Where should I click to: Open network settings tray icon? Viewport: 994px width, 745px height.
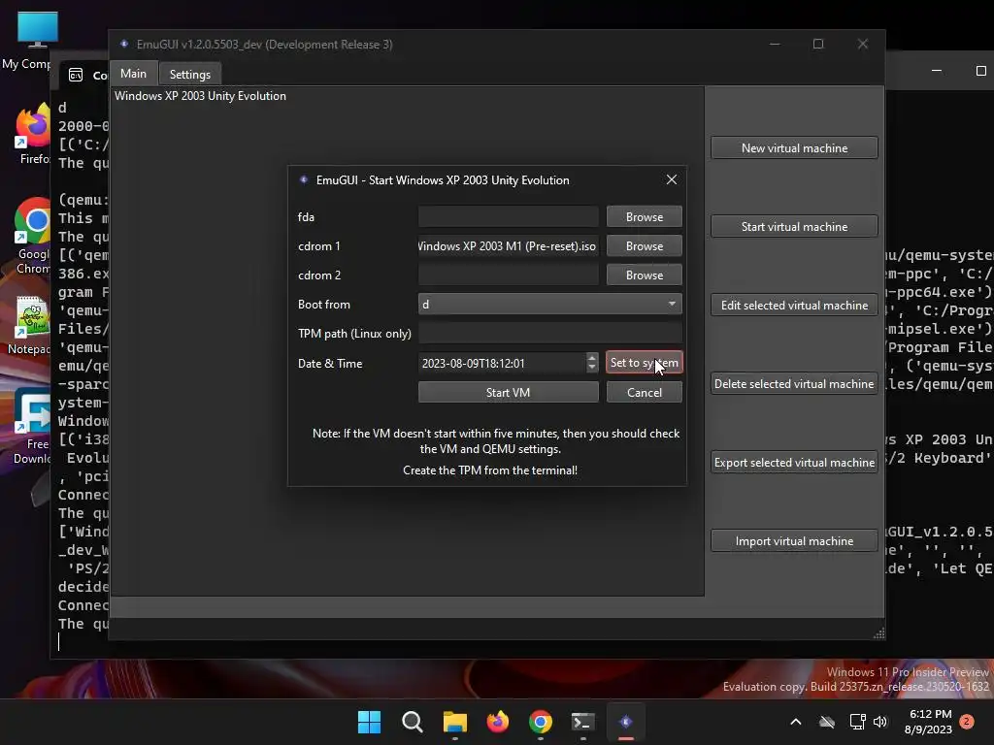(x=857, y=722)
